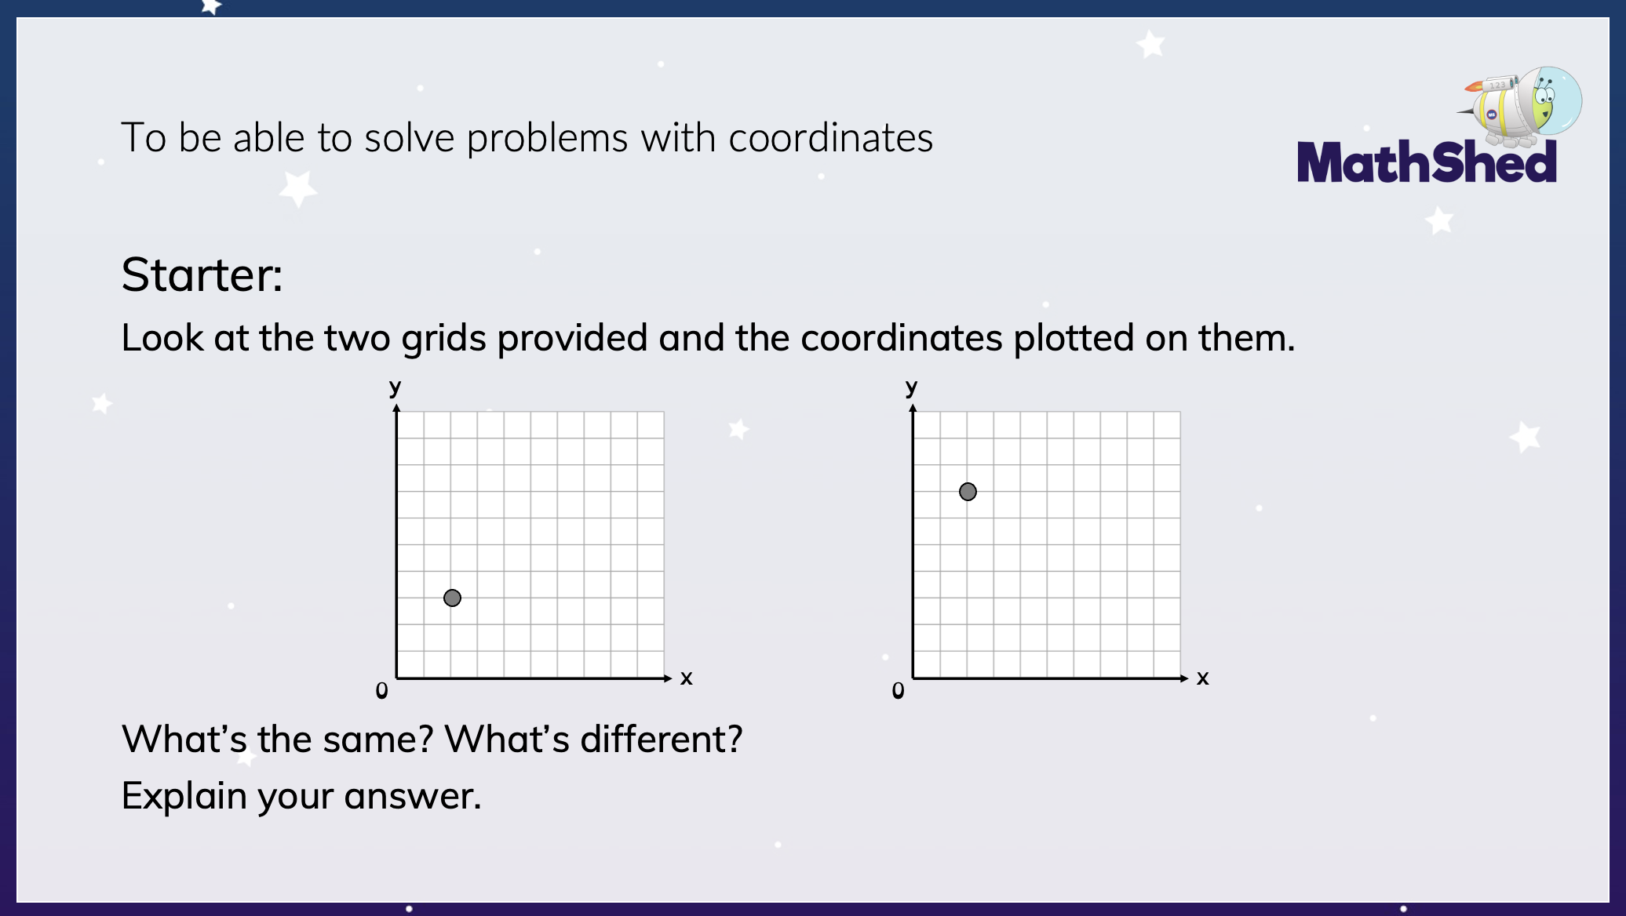
Task: Click the y-axis label of right grid
Action: [911, 387]
